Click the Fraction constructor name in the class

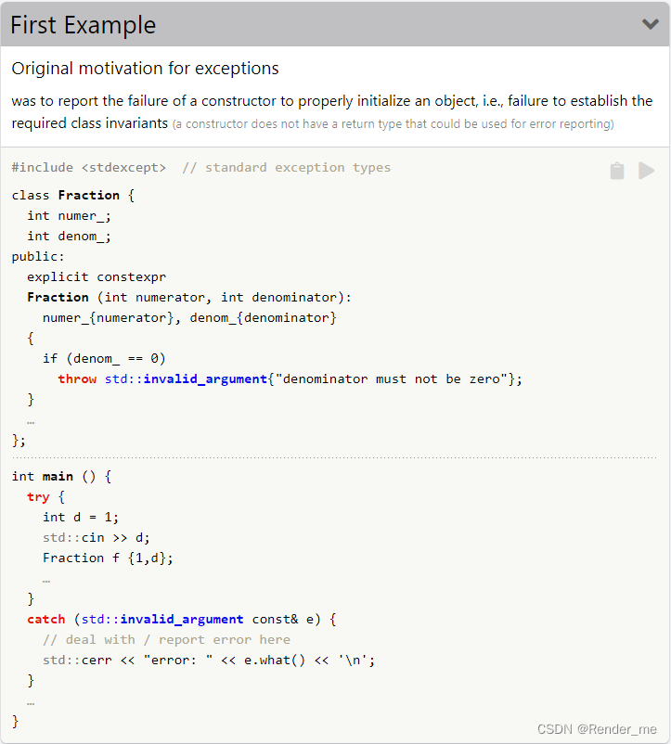58,297
